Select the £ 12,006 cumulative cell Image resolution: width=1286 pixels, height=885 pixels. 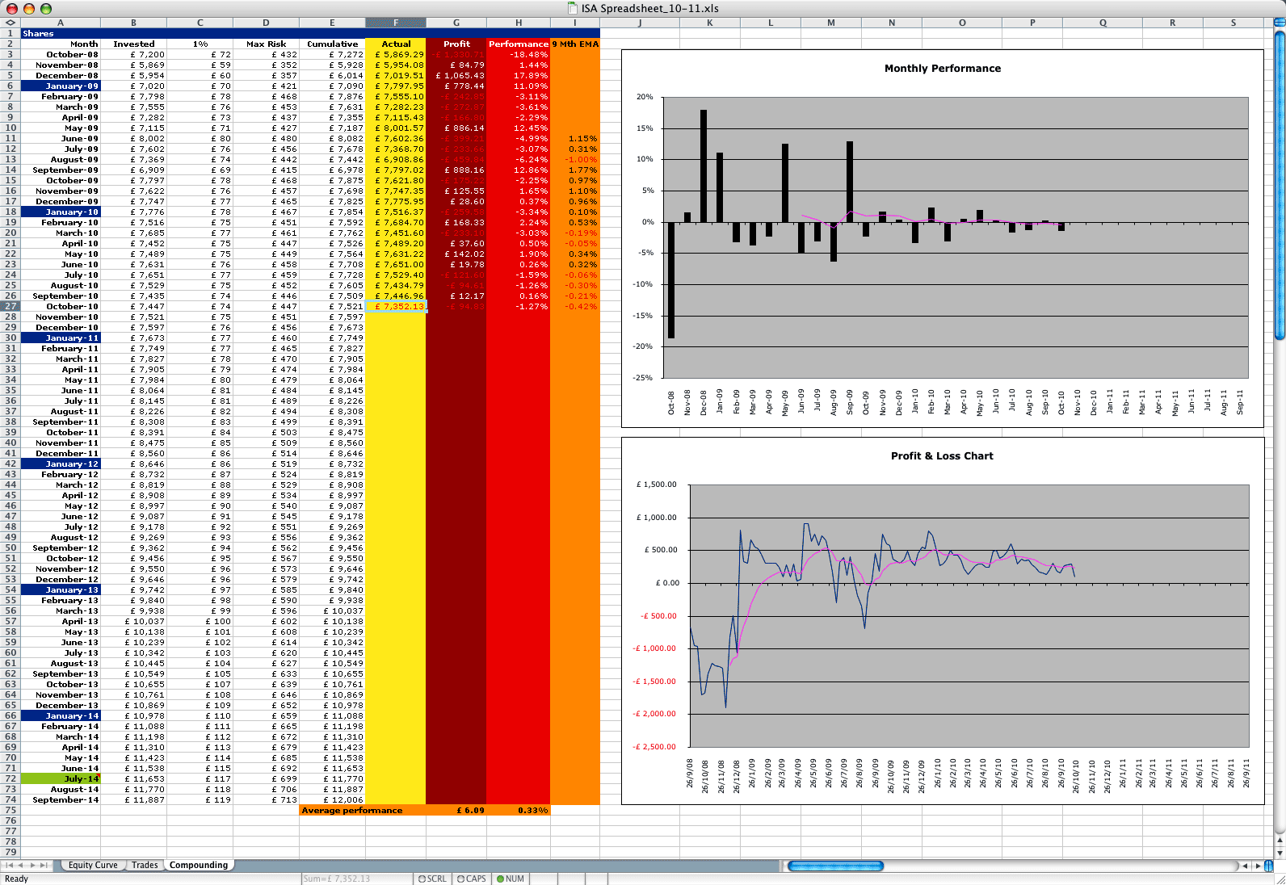point(332,799)
